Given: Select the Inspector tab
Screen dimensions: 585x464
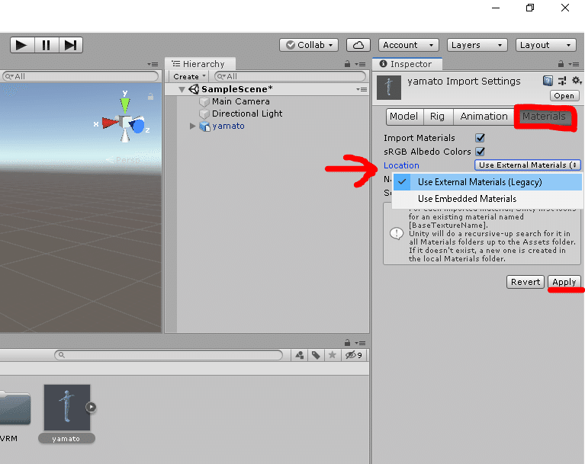Looking at the screenshot, I should (x=407, y=64).
